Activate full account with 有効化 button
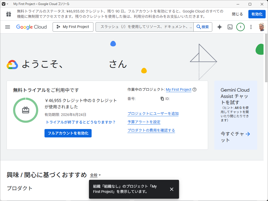 [257, 14]
